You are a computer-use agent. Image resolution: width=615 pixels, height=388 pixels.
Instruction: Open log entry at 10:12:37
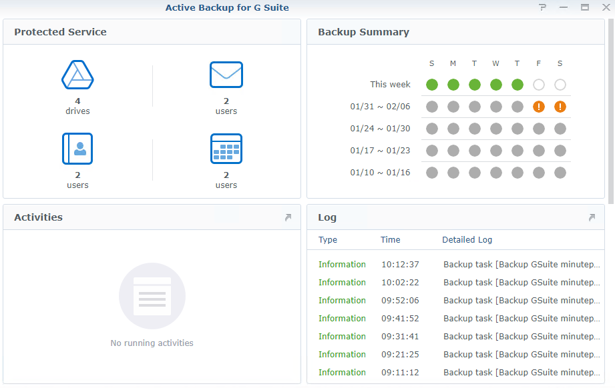click(x=456, y=264)
